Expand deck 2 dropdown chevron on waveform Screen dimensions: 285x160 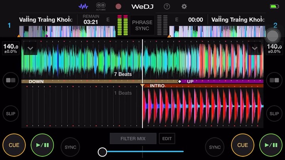[x=255, y=48]
